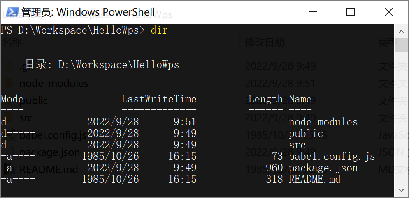This screenshot has width=409, height=198.
Task: Click the 'Name' column header in output
Action: coord(300,99)
